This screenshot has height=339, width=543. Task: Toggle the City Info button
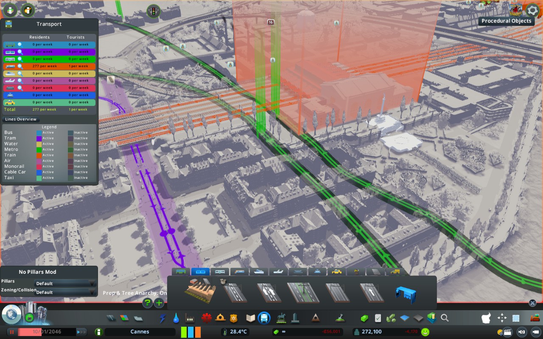pyautogui.click(x=98, y=332)
